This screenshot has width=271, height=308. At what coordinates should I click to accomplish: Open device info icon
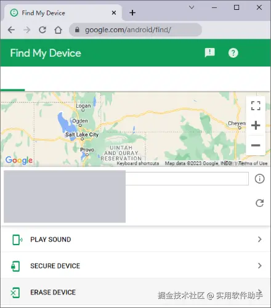[259, 179]
